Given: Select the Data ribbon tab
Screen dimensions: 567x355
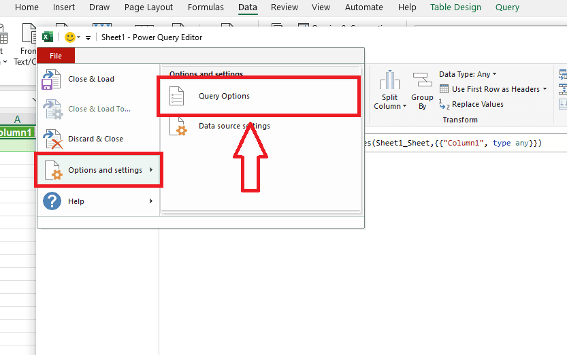Looking at the screenshot, I should (248, 7).
